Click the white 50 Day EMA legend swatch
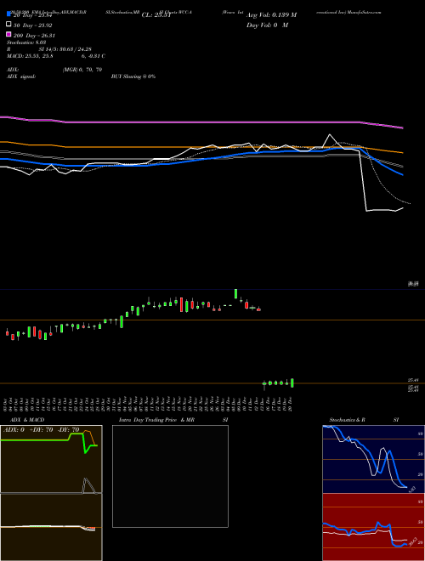The image size is (425, 561). point(9,25)
